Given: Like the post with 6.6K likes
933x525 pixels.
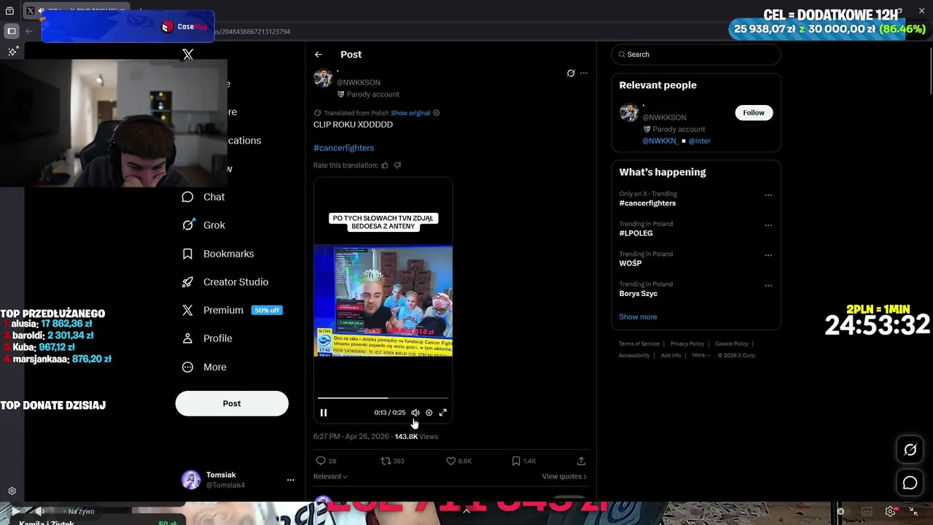Looking at the screenshot, I should pos(458,461).
